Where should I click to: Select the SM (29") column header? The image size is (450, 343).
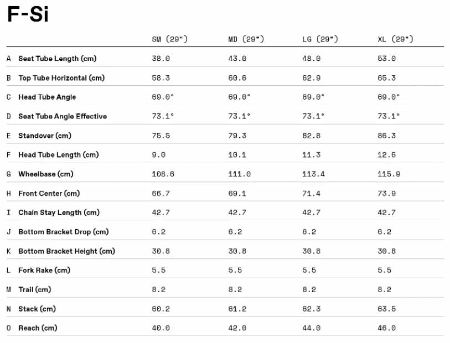169,39
